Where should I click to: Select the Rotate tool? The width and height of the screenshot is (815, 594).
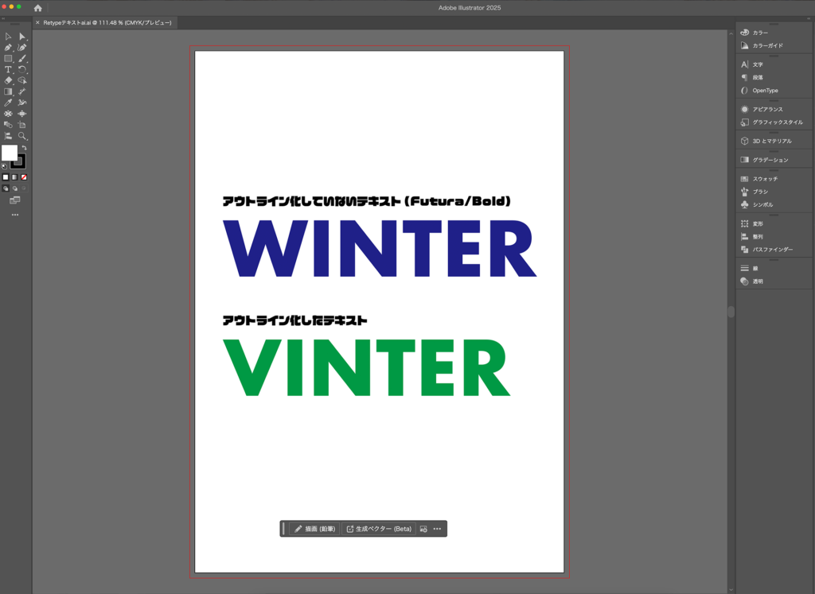pos(21,69)
